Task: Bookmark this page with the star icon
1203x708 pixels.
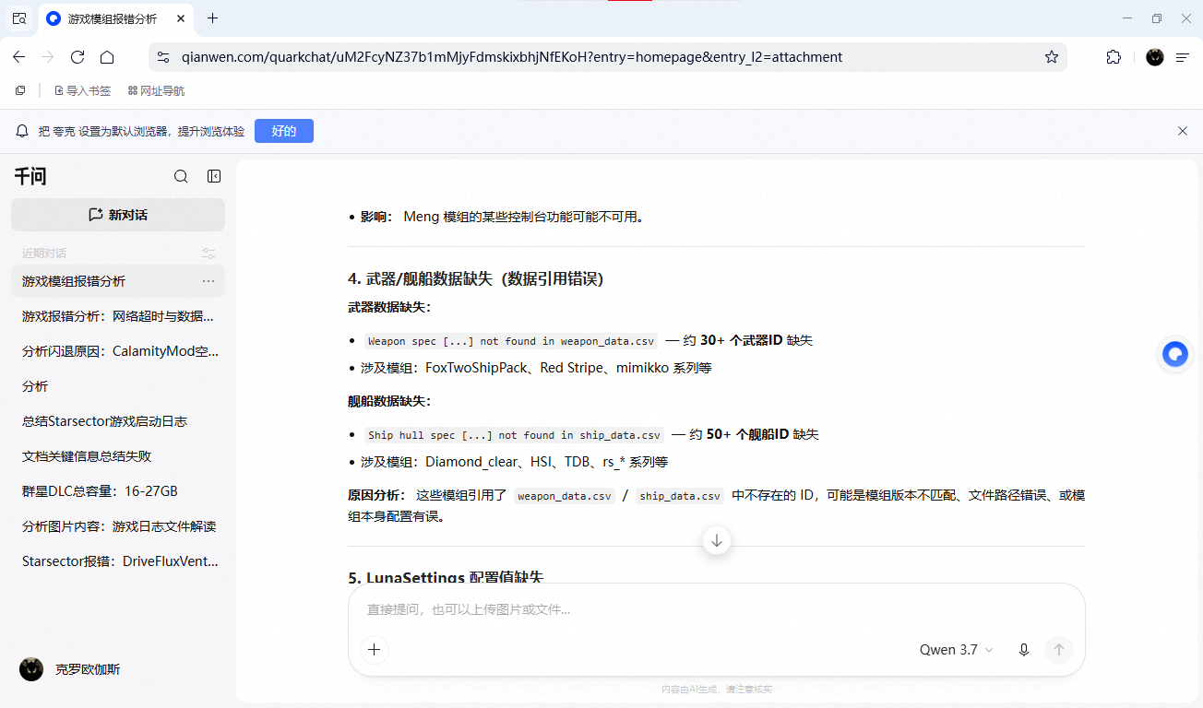Action: [x=1052, y=57]
